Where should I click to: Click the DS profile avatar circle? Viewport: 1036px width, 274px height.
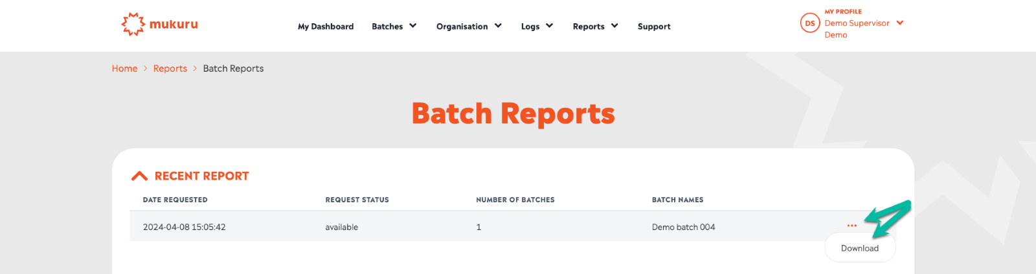(809, 23)
